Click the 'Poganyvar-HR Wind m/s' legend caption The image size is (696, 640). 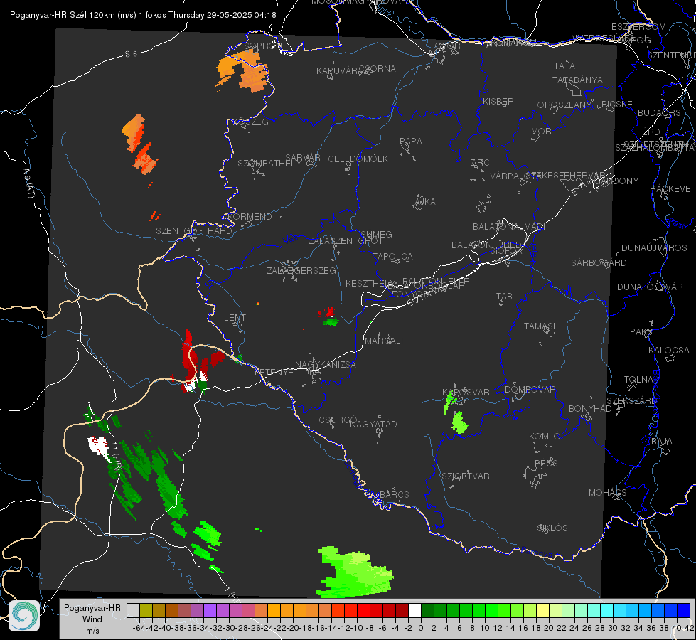(92, 619)
